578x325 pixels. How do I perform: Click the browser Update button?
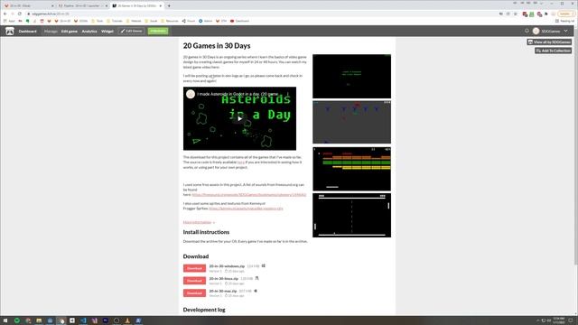(566, 14)
